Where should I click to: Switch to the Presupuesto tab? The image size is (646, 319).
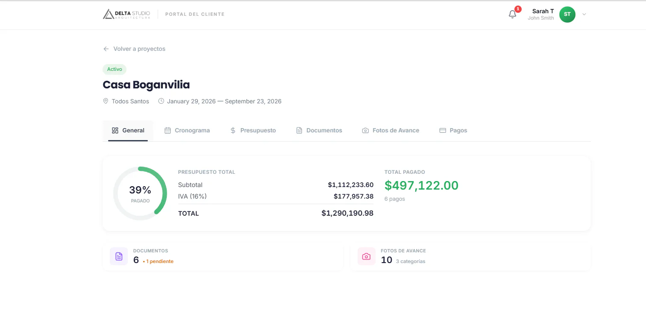(x=253, y=131)
